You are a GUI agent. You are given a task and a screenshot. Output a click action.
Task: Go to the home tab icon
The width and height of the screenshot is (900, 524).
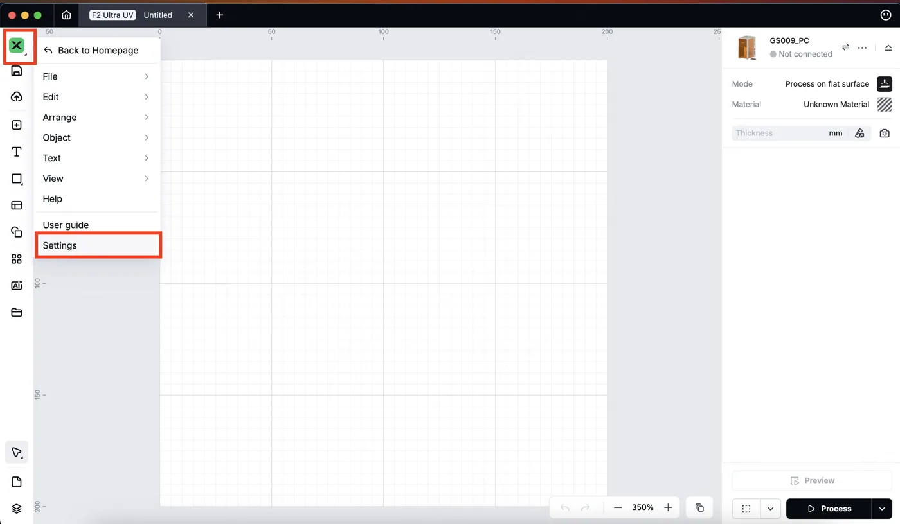(x=66, y=15)
